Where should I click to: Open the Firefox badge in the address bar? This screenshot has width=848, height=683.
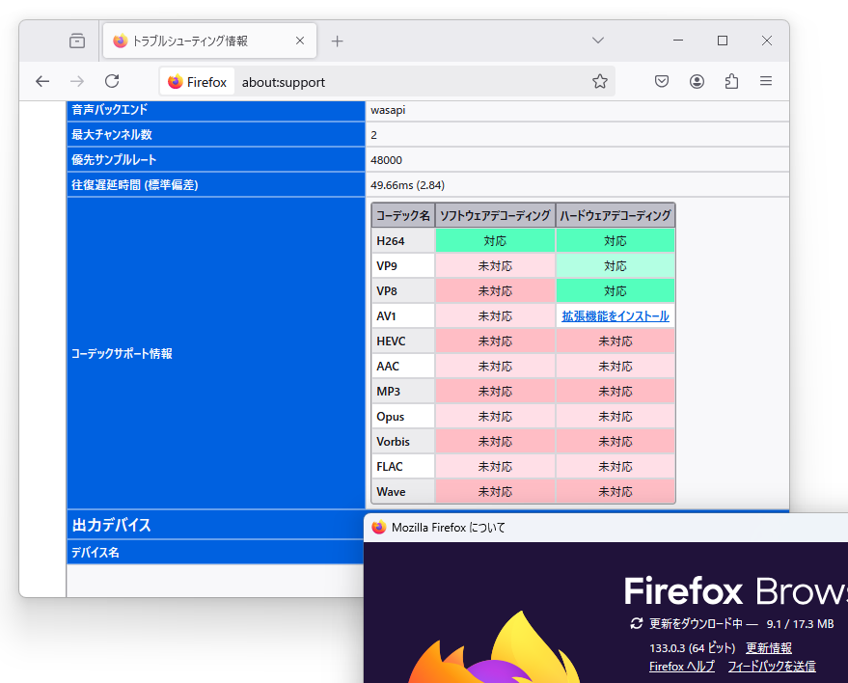(x=196, y=82)
